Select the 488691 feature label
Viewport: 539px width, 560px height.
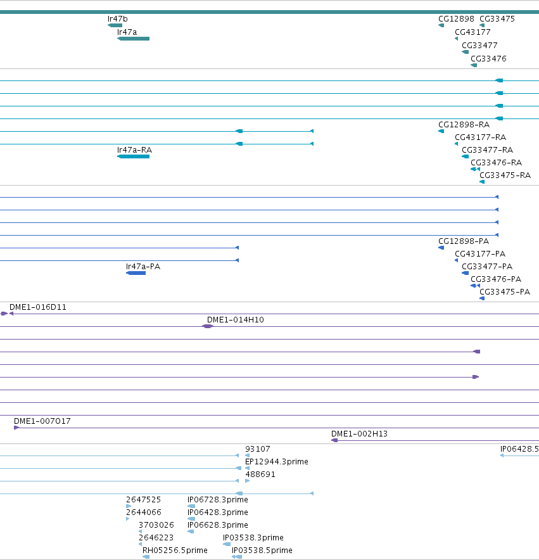[260, 474]
